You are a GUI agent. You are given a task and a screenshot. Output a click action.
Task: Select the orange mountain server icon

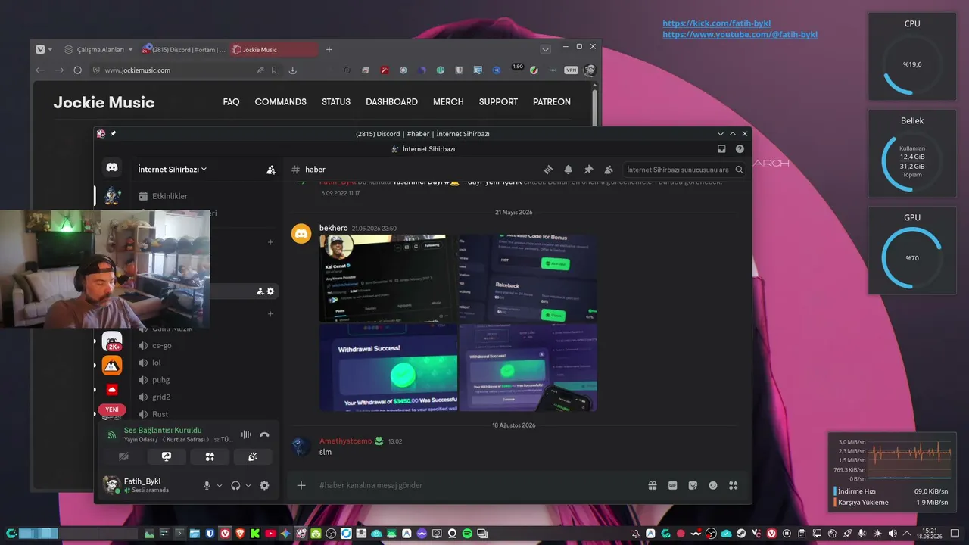pos(112,366)
